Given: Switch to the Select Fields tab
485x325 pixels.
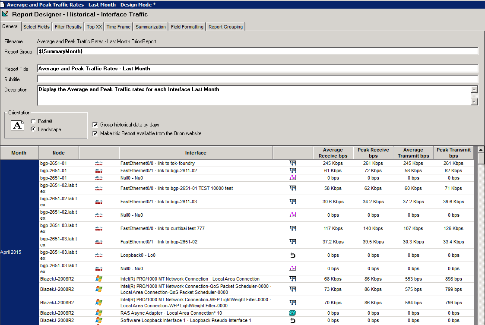Looking at the screenshot, I should tap(36, 27).
